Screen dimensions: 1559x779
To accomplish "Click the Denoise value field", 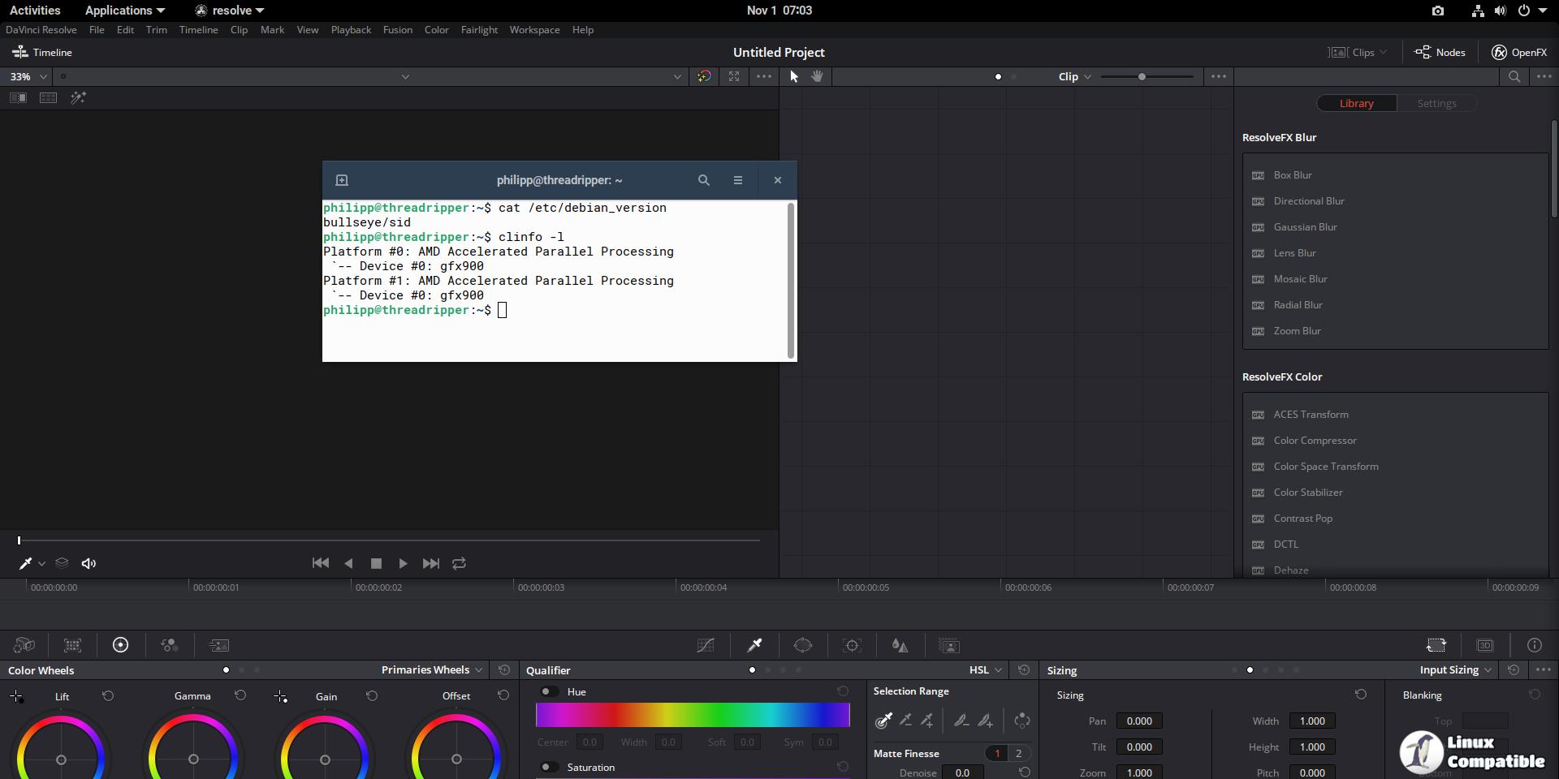I will tap(962, 773).
